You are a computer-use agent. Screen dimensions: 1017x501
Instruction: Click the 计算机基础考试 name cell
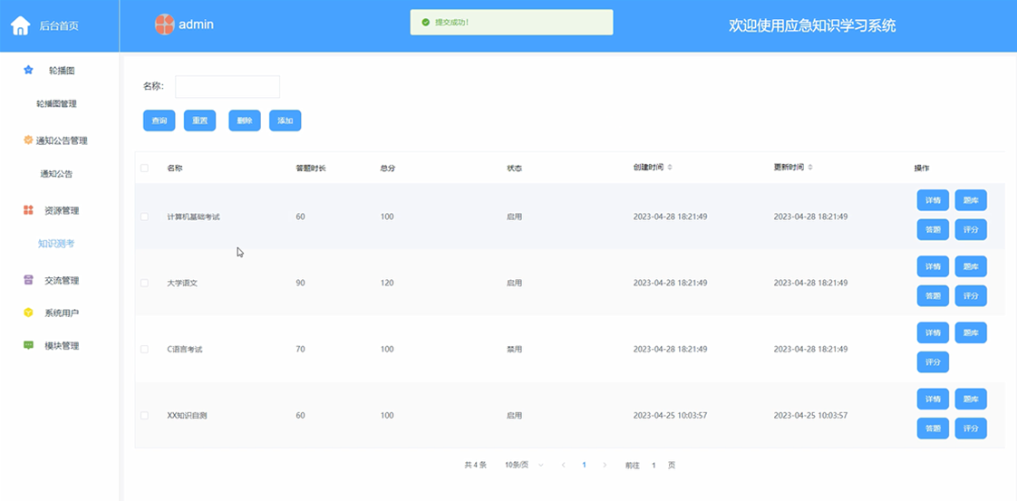coord(193,217)
